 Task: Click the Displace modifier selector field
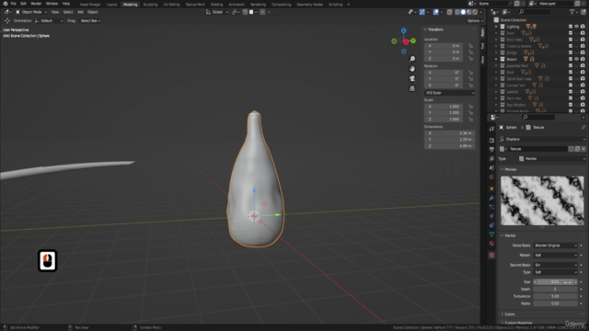click(x=543, y=139)
